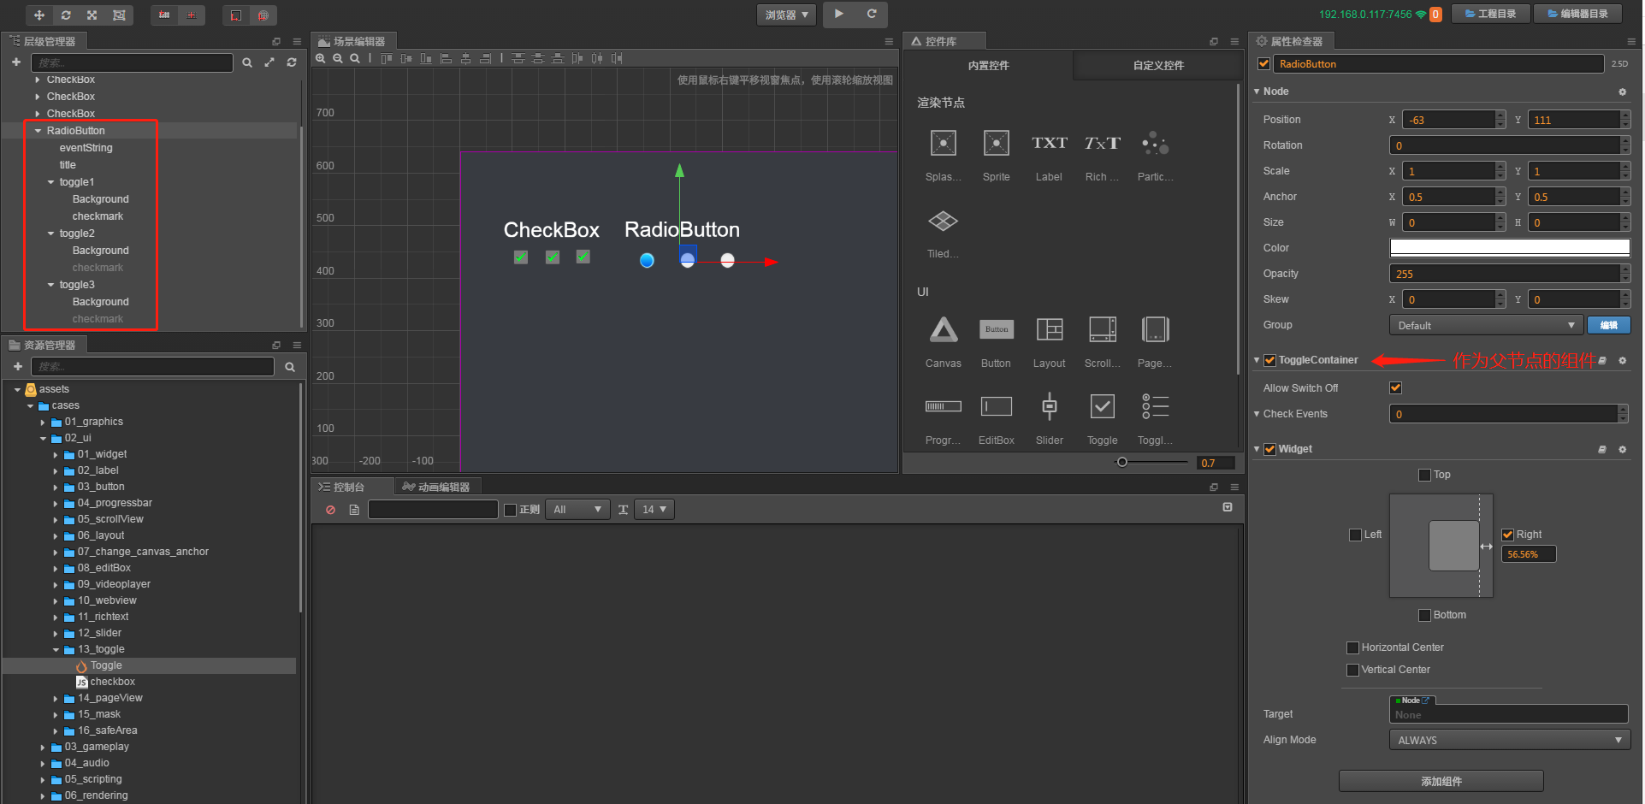
Task: Switch to the 动画编辑器 tab
Action: pyautogui.click(x=436, y=486)
